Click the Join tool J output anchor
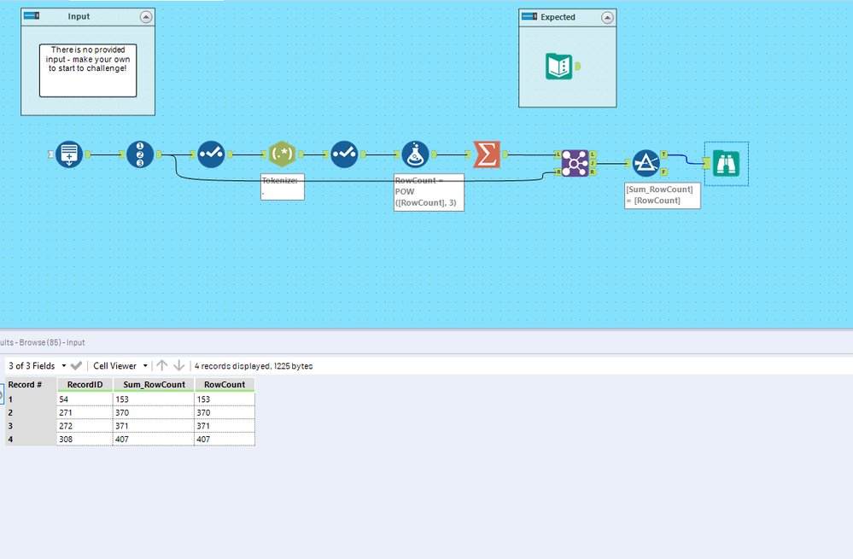The image size is (853, 559). pos(593,163)
